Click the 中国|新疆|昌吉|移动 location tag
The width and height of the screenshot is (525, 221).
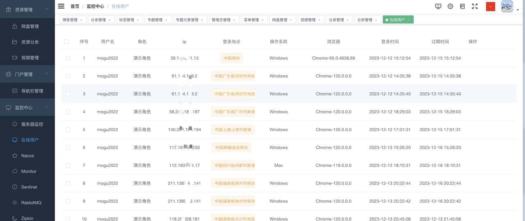[x=232, y=148]
